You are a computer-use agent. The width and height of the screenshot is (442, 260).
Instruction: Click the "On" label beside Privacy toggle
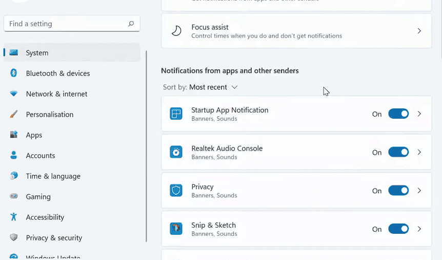[377, 191]
